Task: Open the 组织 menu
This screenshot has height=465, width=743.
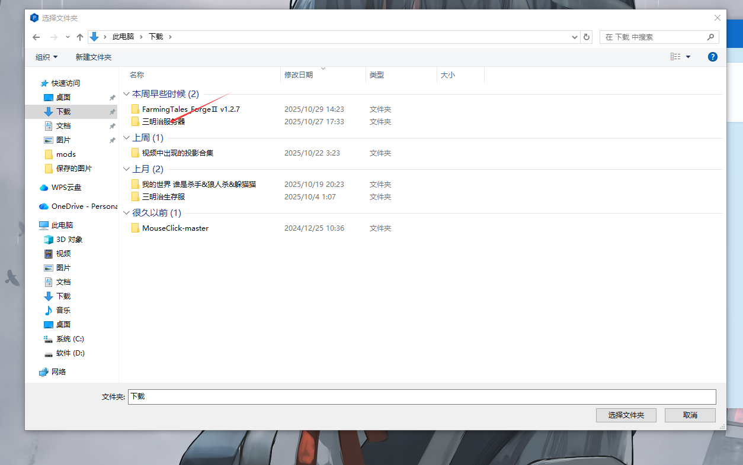Action: coord(47,57)
